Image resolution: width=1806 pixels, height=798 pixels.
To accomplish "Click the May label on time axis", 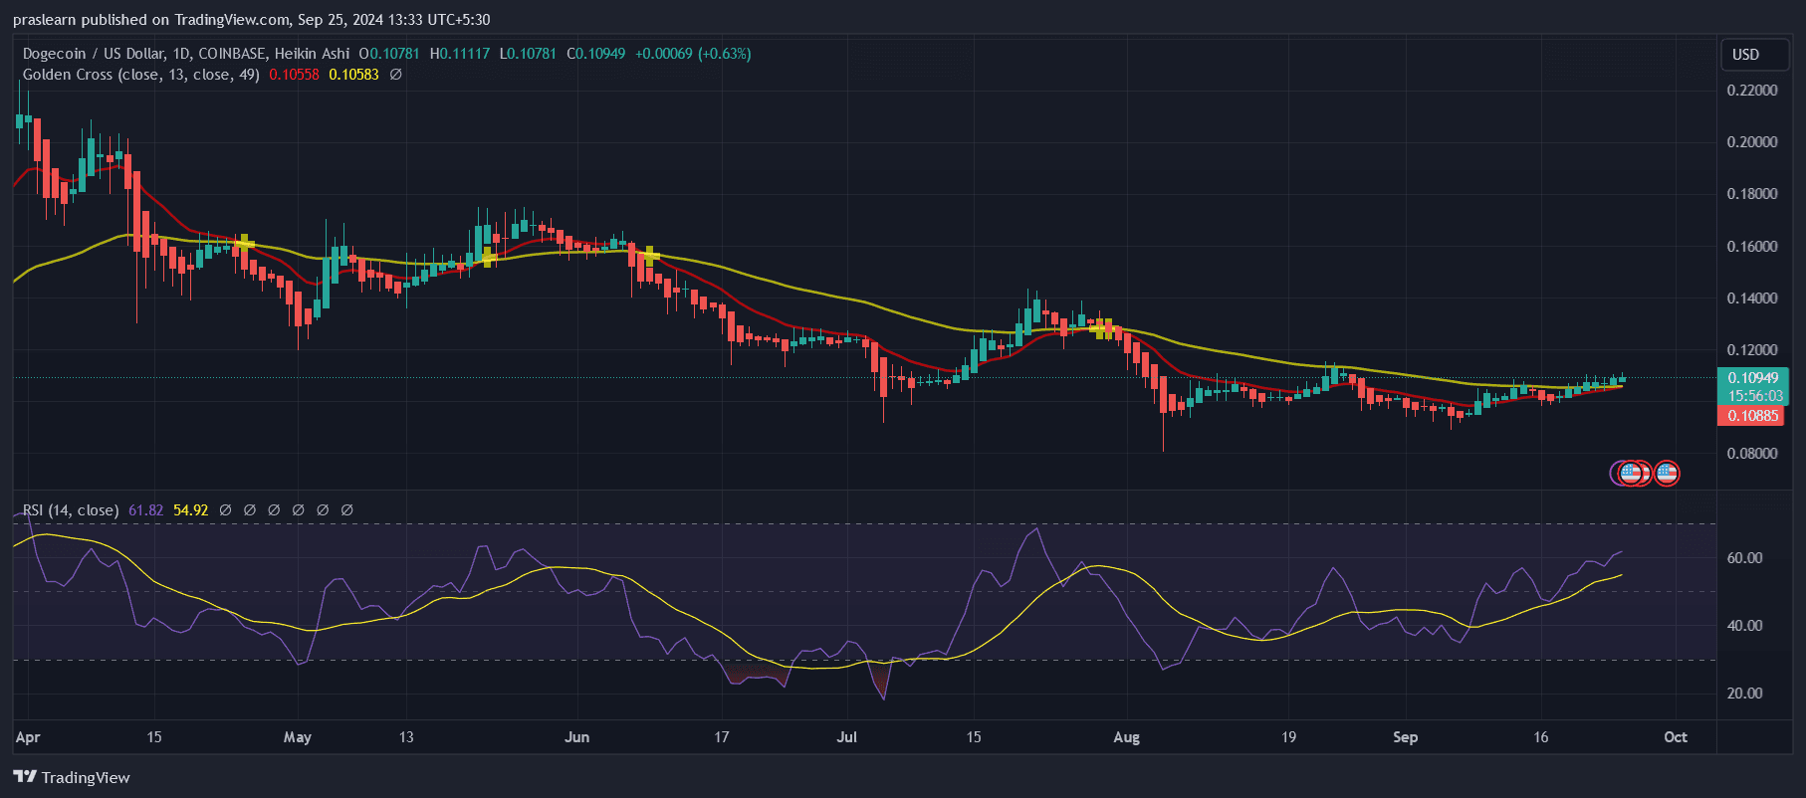I will pos(298,737).
